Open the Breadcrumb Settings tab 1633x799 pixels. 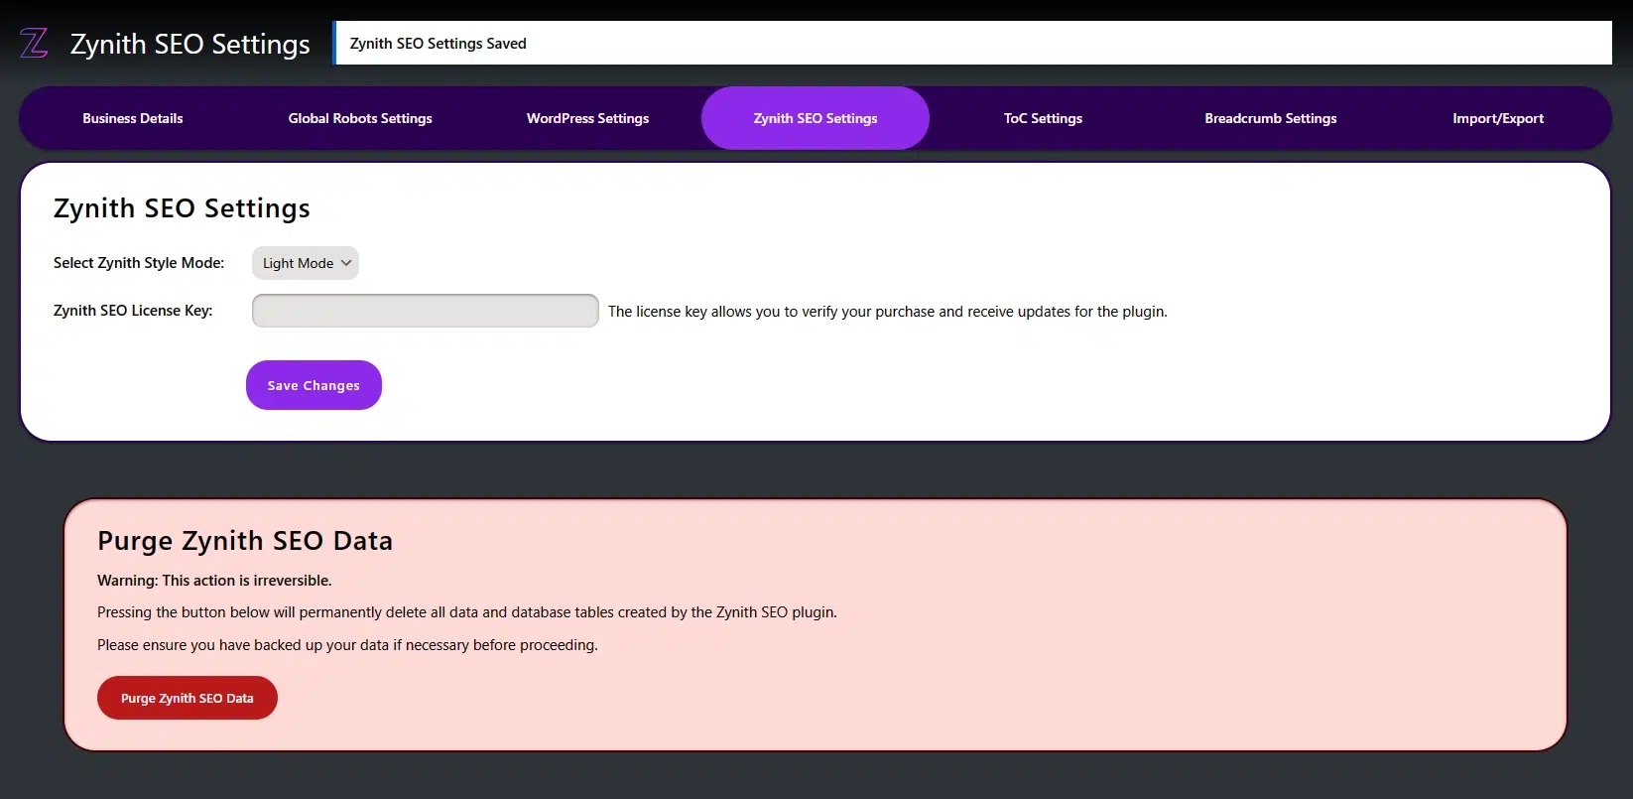1271,118
